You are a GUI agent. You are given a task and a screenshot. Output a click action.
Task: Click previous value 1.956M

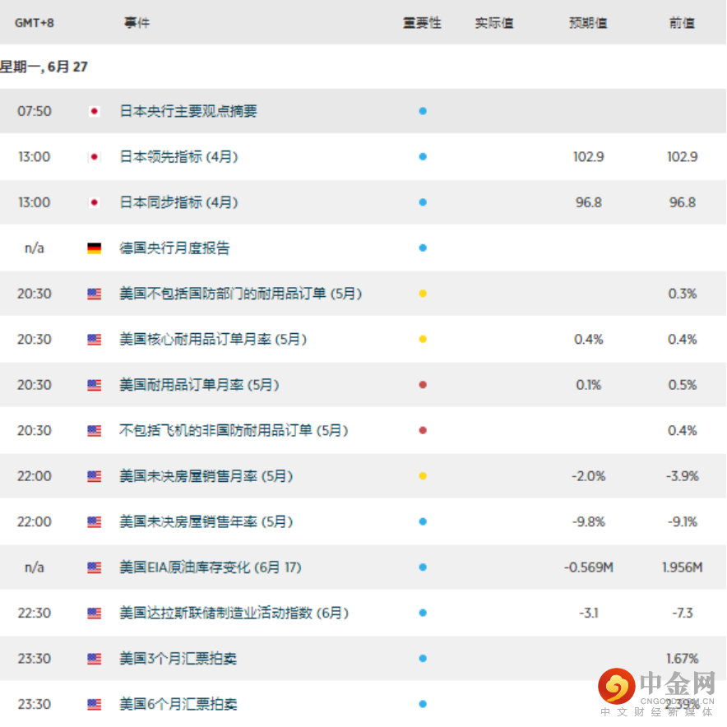[x=682, y=567]
